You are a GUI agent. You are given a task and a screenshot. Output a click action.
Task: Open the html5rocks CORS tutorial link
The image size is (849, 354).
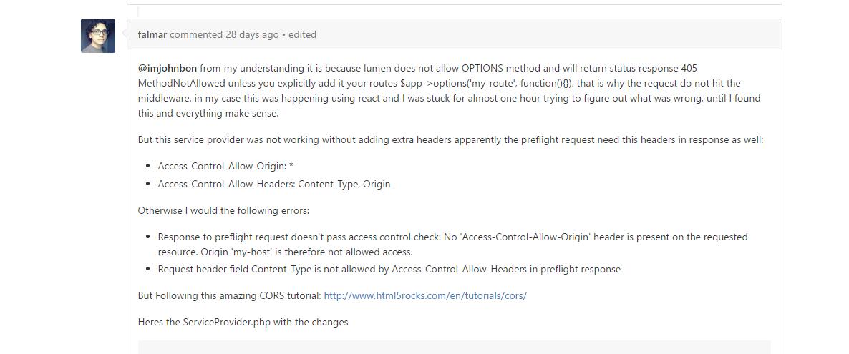[x=425, y=296]
